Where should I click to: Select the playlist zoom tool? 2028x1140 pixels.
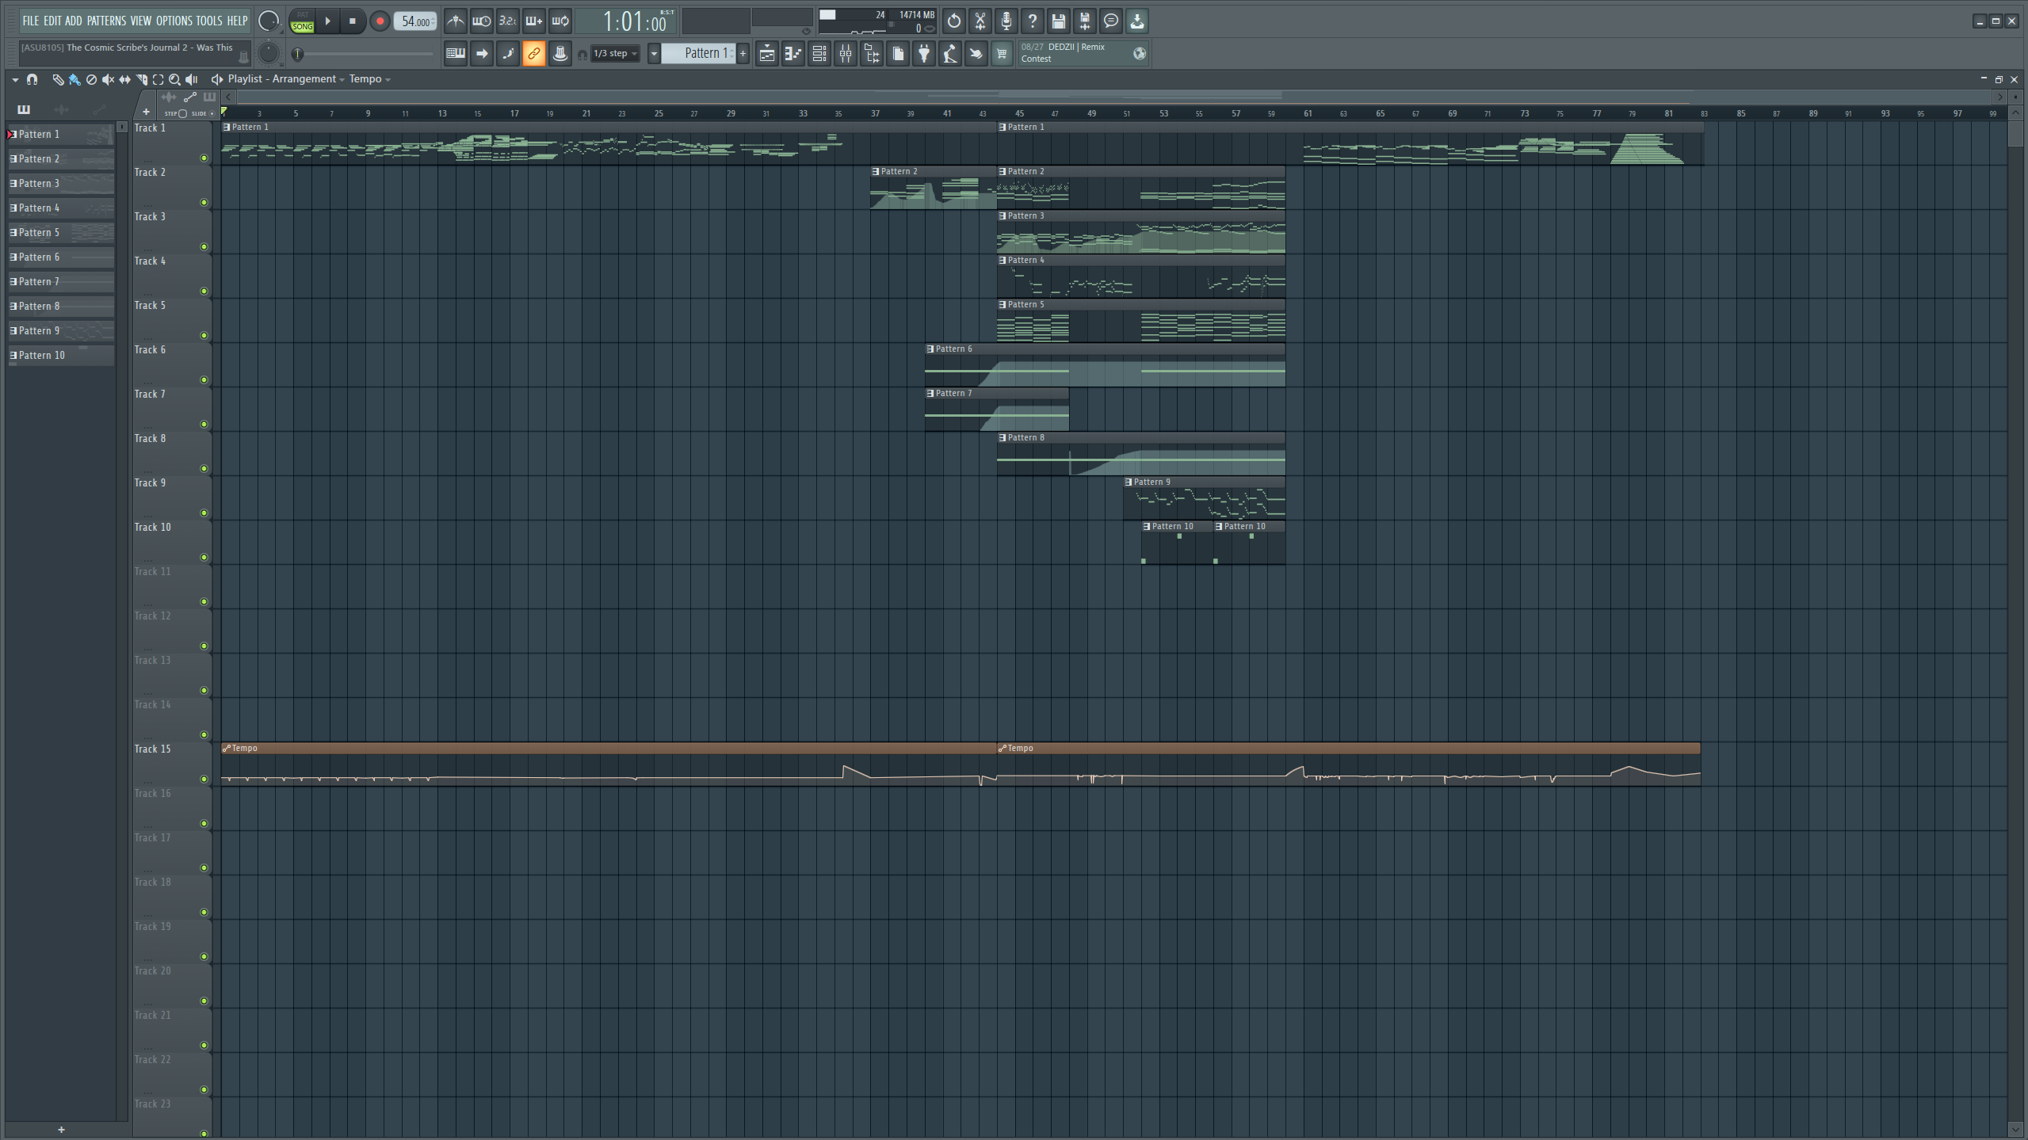coord(175,79)
